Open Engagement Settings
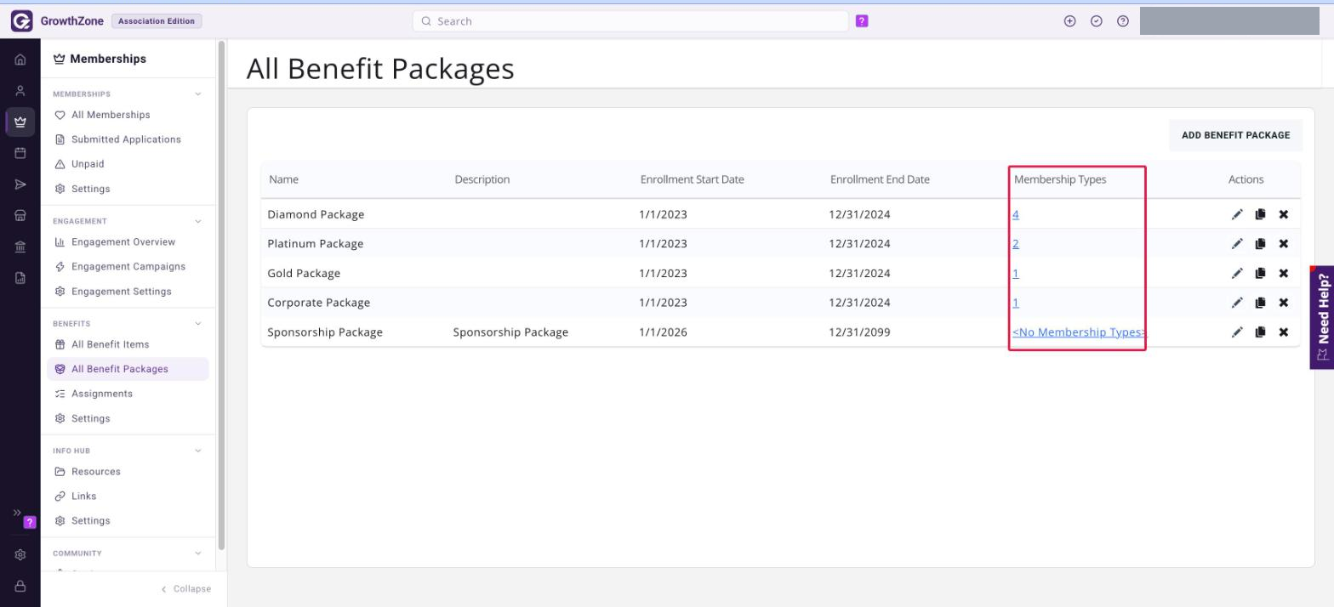1334x607 pixels. [122, 292]
